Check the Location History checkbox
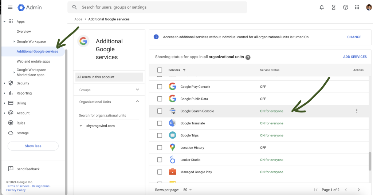 point(160,147)
